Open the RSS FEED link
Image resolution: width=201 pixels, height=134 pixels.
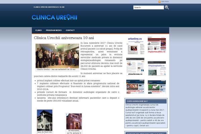(165, 2)
